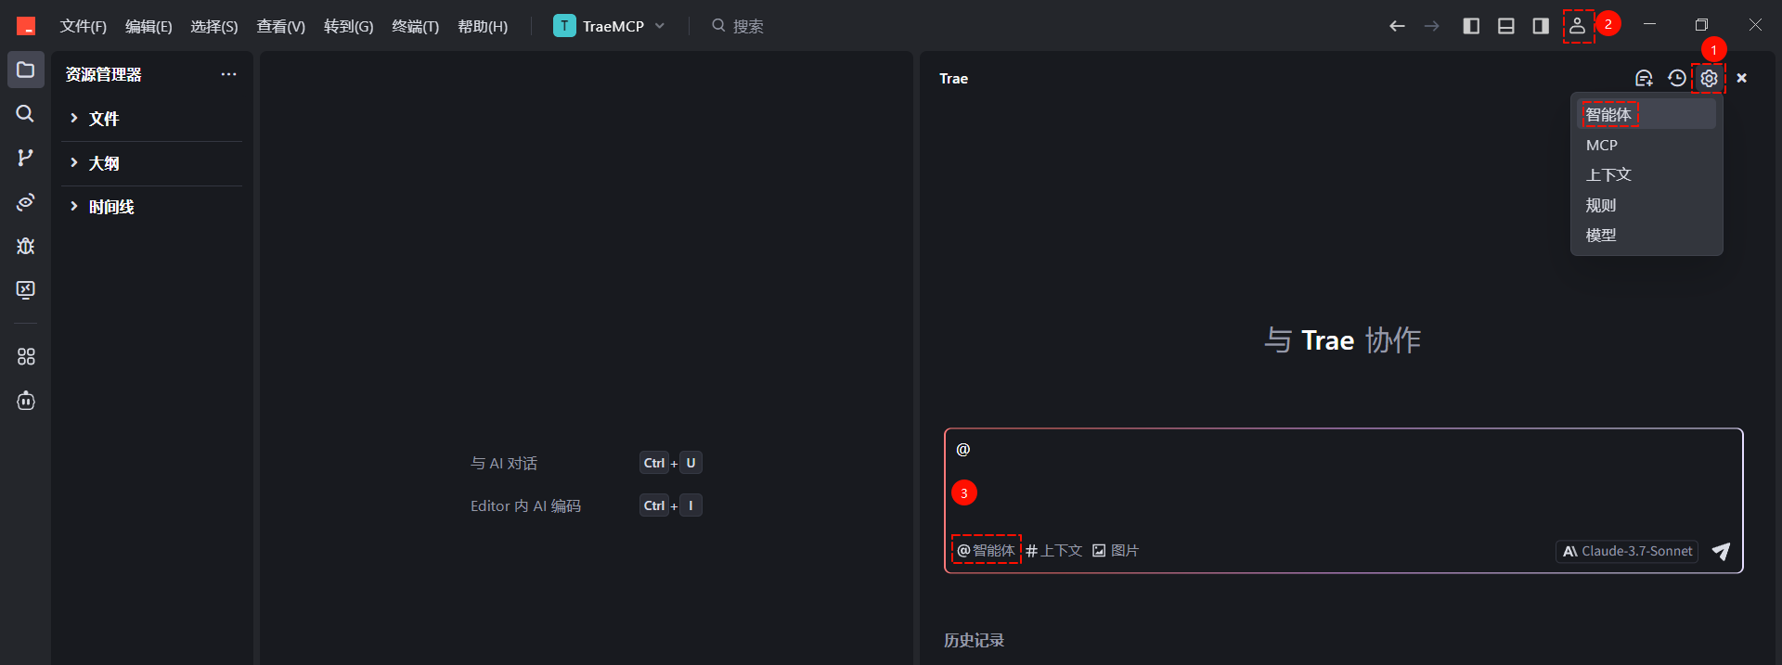This screenshot has width=1782, height=665.
Task: Open the Source Control branch icon
Action: point(26,158)
